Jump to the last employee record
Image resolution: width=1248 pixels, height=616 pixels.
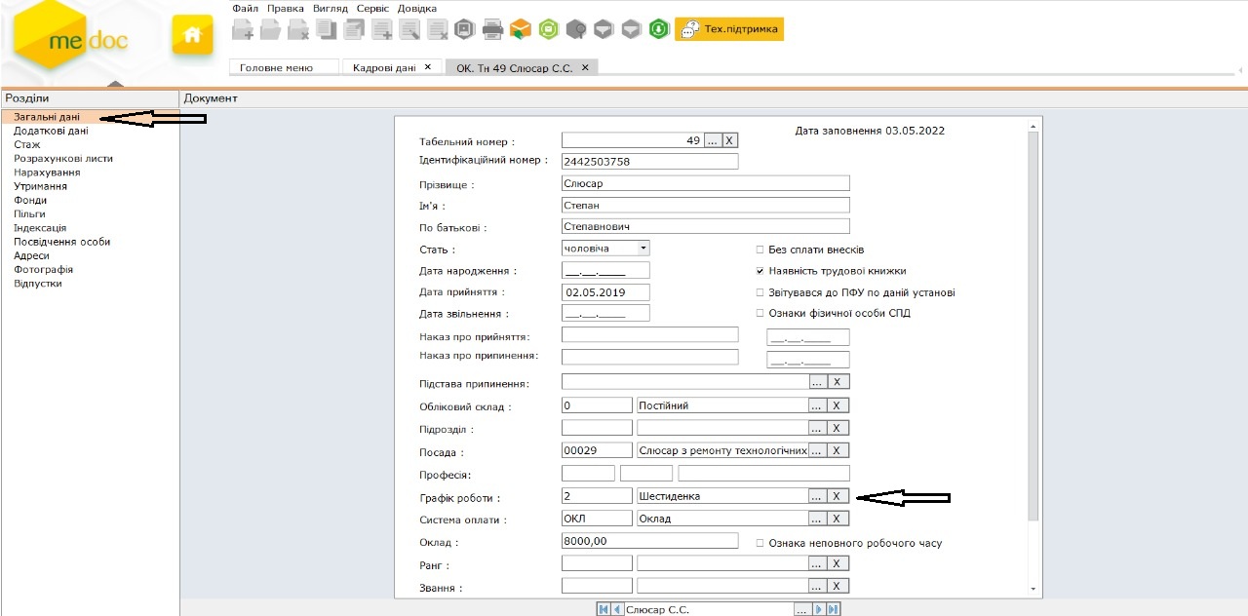coord(834,609)
